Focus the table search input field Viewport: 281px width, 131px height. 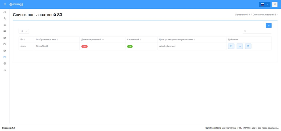(x=257, y=31)
